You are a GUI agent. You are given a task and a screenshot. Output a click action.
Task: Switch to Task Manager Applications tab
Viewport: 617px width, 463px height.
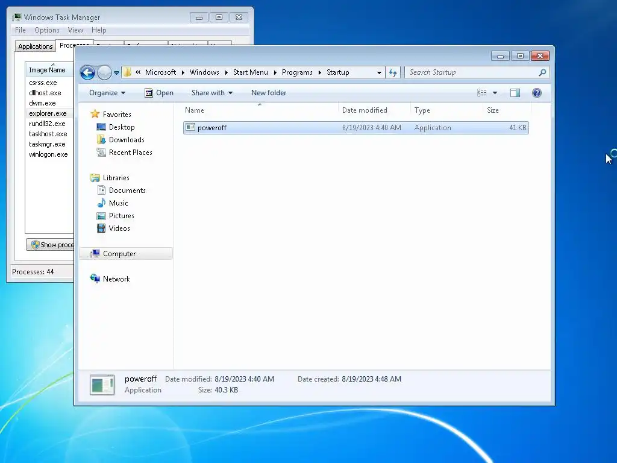[x=36, y=46]
